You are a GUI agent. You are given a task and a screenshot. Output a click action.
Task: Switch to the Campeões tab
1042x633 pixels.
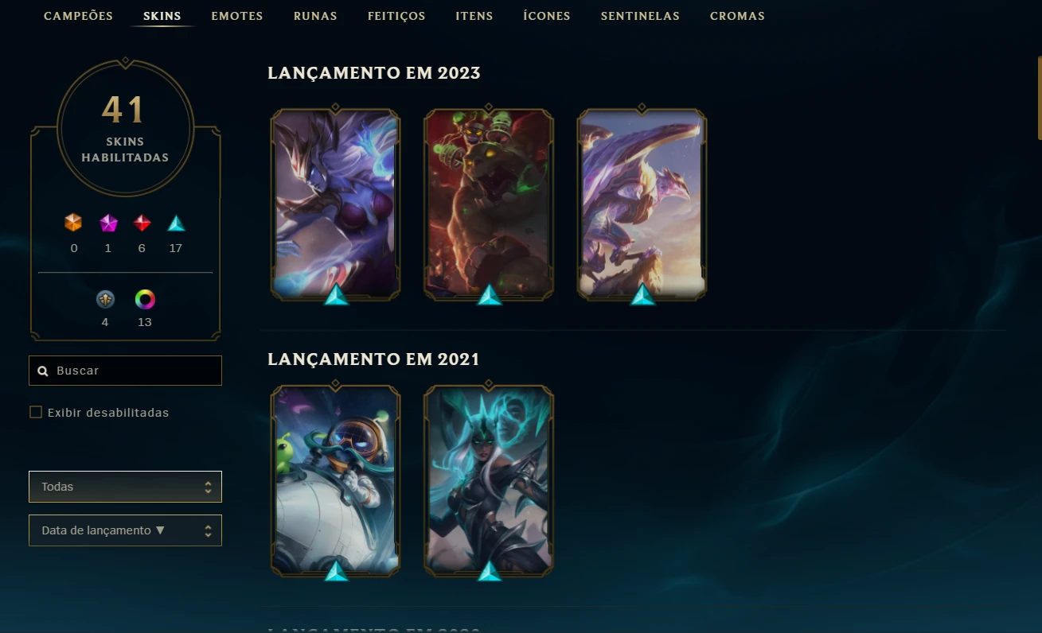pyautogui.click(x=78, y=16)
